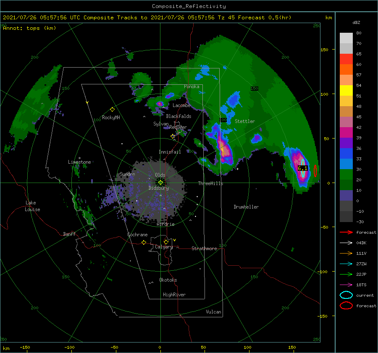Click the cyan current ellipse in legend
This screenshot has height=353, width=378.
(x=346, y=295)
